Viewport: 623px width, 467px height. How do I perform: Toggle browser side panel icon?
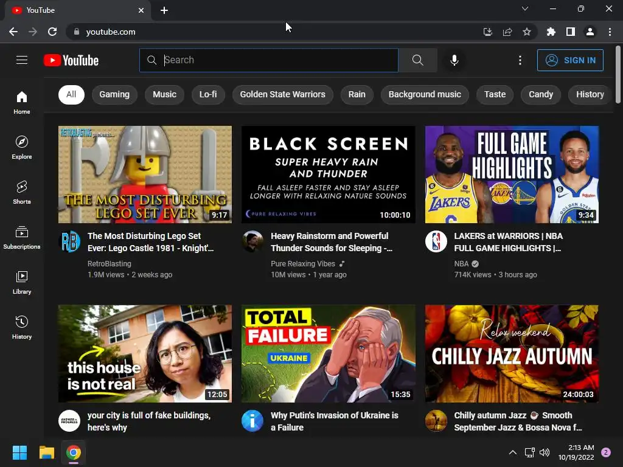tap(571, 32)
